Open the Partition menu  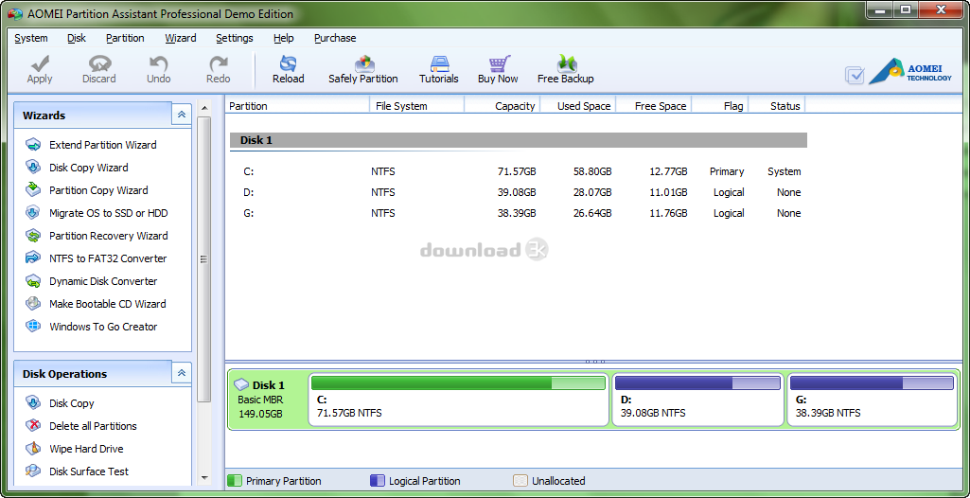tap(125, 38)
